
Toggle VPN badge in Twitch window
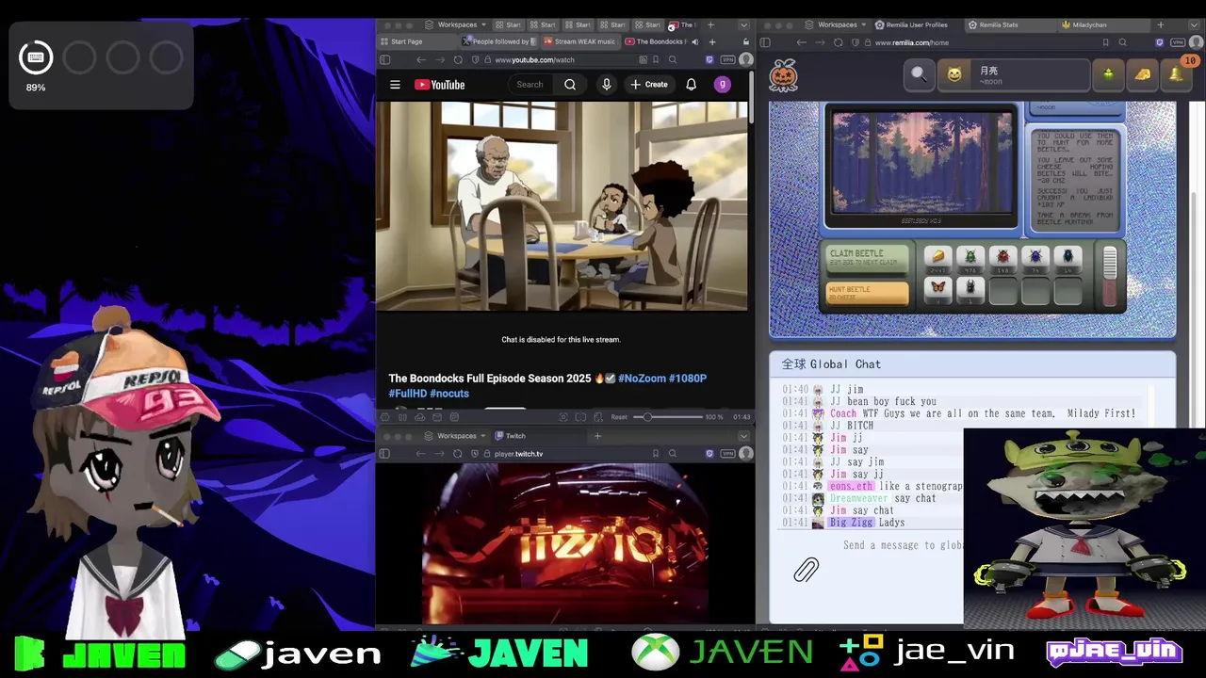(x=727, y=454)
